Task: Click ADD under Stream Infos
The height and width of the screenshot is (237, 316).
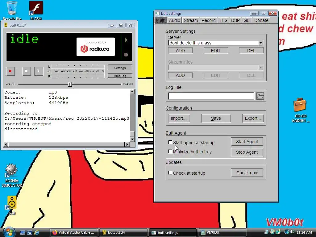Action: 180,75
